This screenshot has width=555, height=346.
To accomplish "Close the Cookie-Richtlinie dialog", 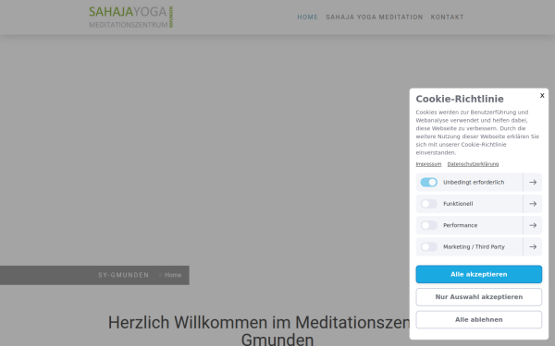I will (542, 95).
